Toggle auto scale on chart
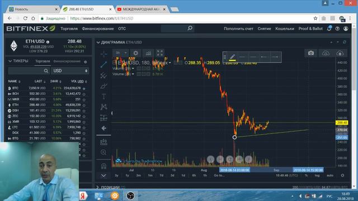358x201 pixels. point(330,175)
